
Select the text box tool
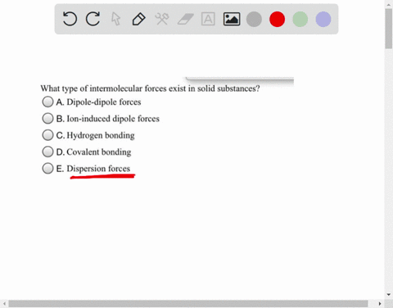[208, 19]
